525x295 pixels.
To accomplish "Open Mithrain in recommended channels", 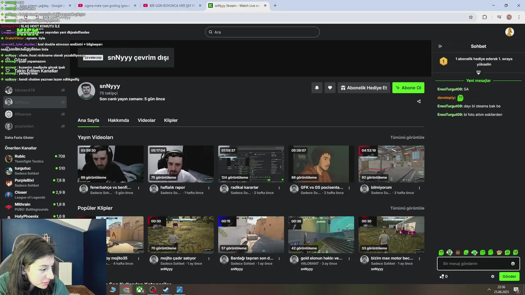I will coord(35,206).
